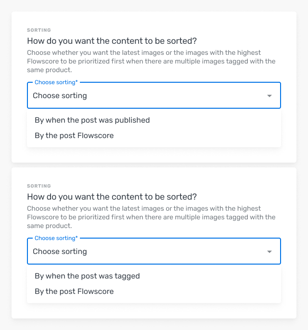This screenshot has width=308, height=330.
Task: Choose "By the post Flowscore" under the published option
Action: [x=74, y=136]
